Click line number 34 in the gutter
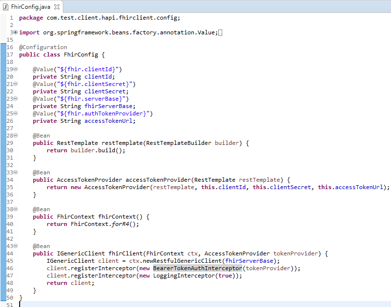The height and width of the screenshot is (307, 391). click(9, 180)
